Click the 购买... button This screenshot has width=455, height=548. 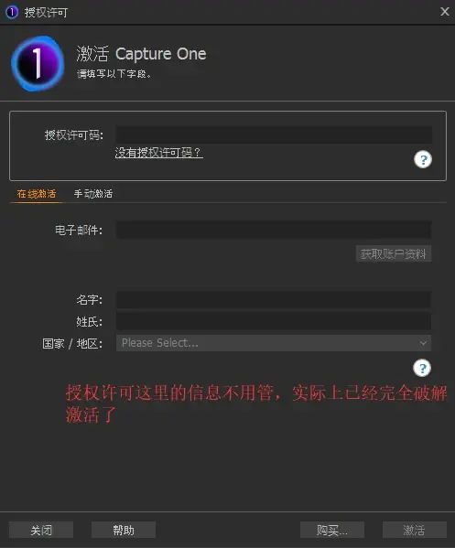[332, 530]
